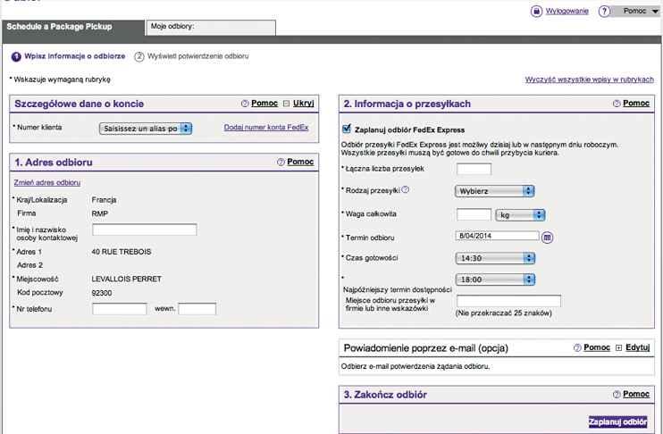
Task: Click help icon in Szczegółowe dane o koncie header
Action: [x=245, y=104]
